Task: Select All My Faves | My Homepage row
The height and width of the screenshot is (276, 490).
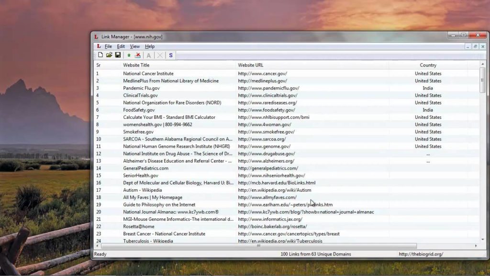Action: [287, 197]
